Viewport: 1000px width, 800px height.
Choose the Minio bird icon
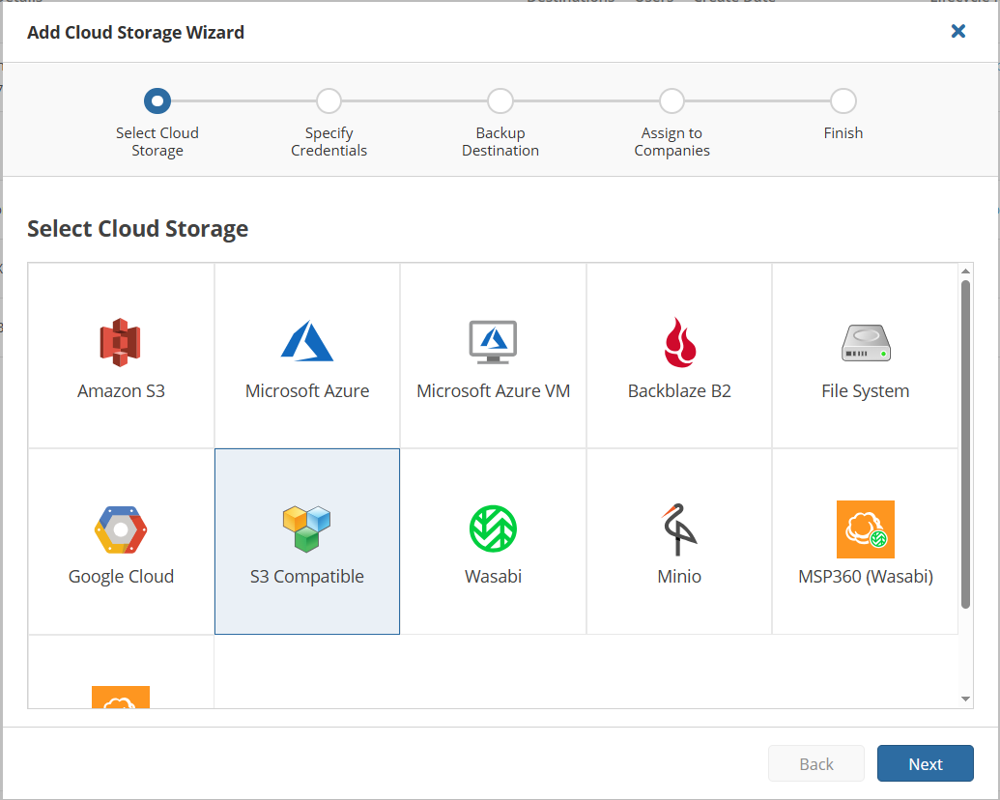click(679, 529)
